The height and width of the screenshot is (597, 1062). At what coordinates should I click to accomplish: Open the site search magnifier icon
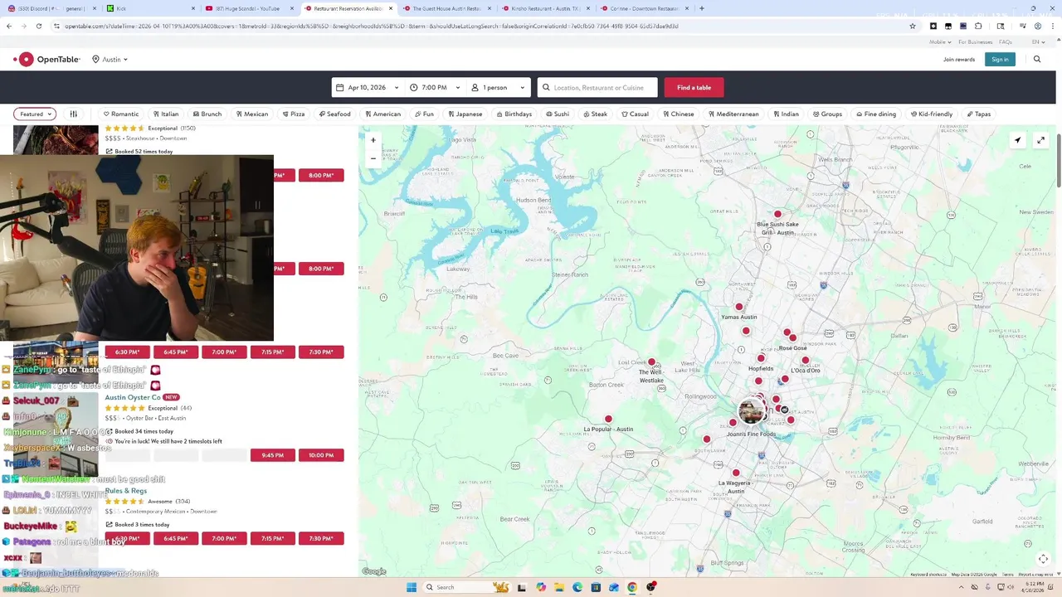1037,59
